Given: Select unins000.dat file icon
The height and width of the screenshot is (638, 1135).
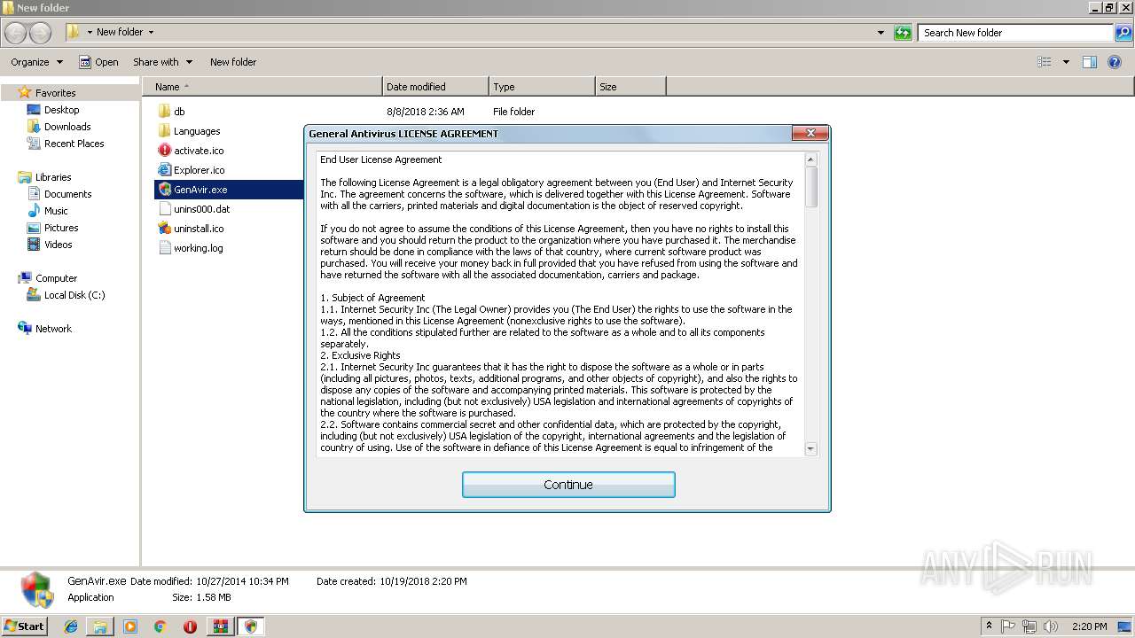Looking at the screenshot, I should coord(164,209).
